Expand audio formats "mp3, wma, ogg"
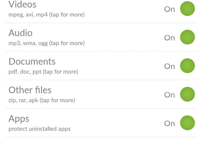This screenshot has height=143, width=203. (47, 43)
